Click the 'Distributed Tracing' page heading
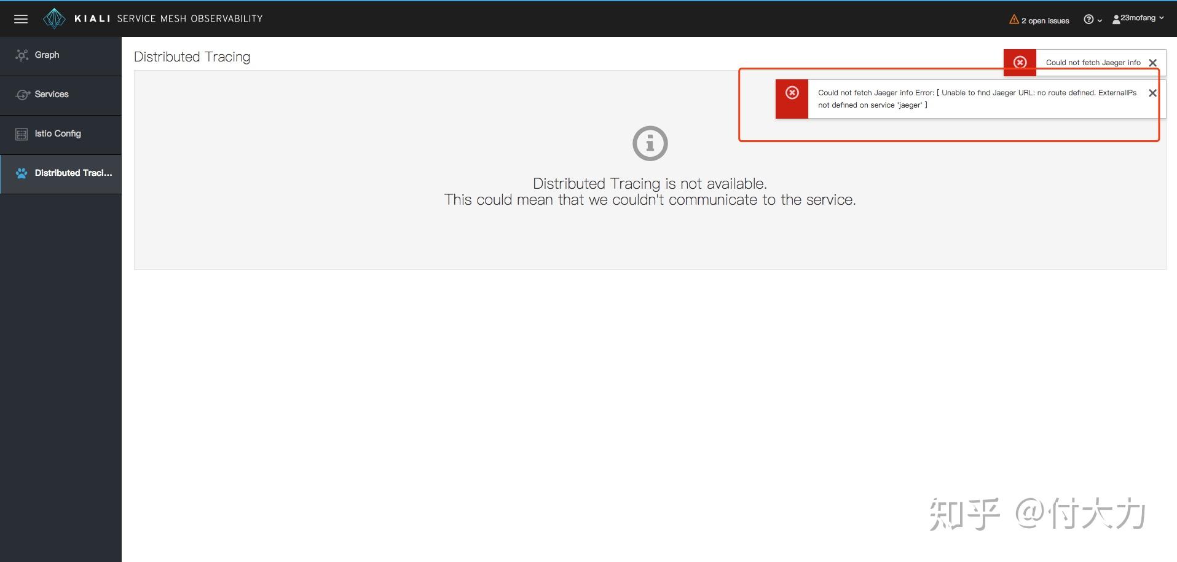Viewport: 1177px width, 562px height. pos(192,57)
